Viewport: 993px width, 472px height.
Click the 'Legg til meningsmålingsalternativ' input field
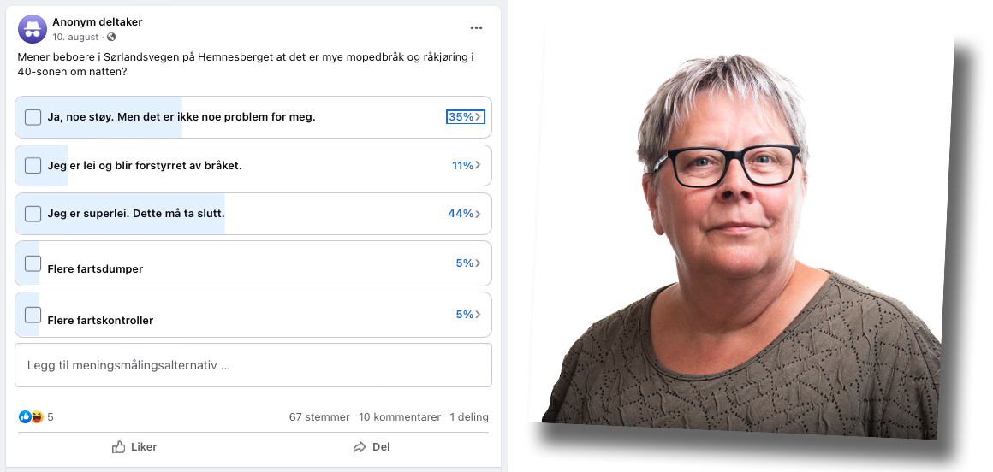click(x=253, y=365)
